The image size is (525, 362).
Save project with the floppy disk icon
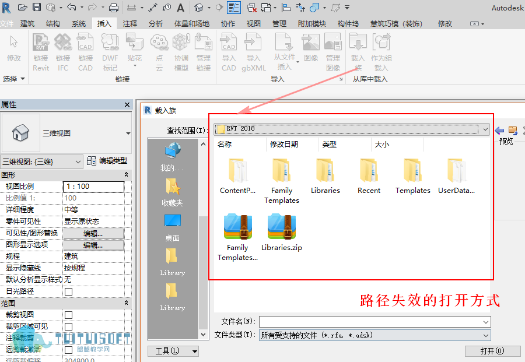click(37, 8)
